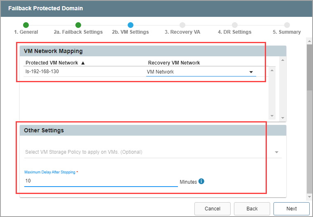313x217 pixels.
Task: Click the Summary step circle
Action: click(287, 25)
